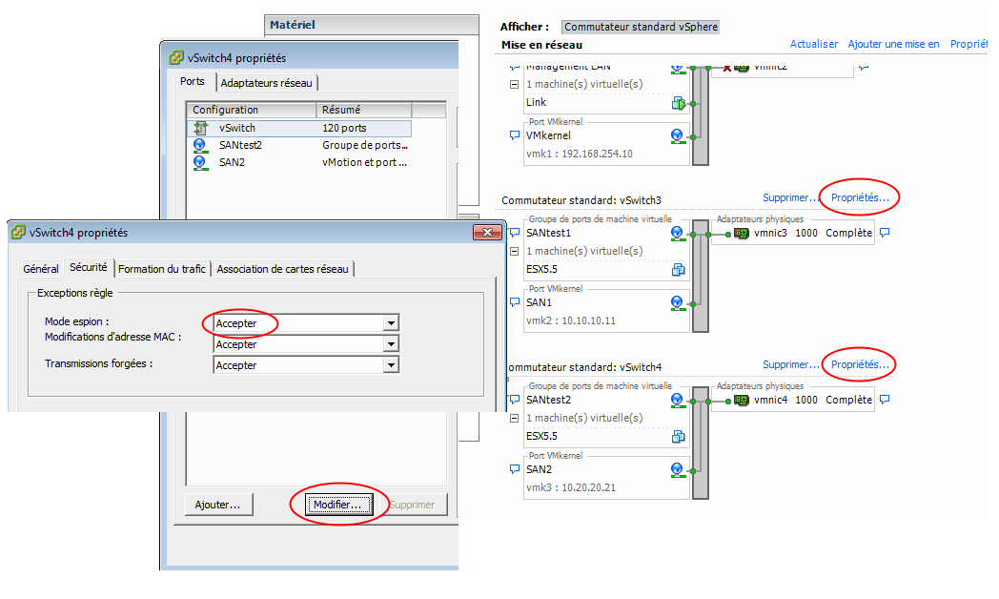Switch to Association de cartes réseau tab
Viewport: 999px width, 599px height.
(282, 269)
